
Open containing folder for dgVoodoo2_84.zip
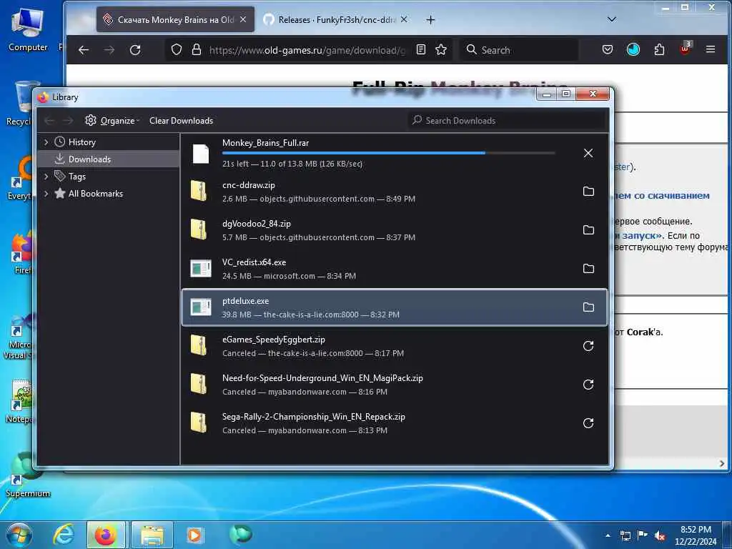pos(588,230)
